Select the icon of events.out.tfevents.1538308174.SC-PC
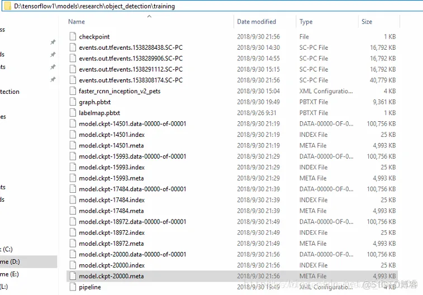Screen dimensions: 423x295 tap(73, 80)
